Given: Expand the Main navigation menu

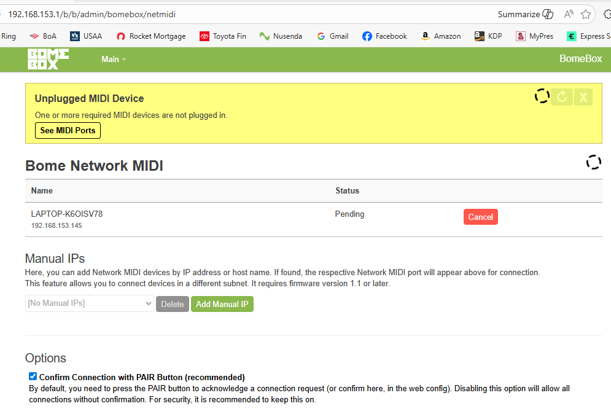Looking at the screenshot, I should point(114,59).
